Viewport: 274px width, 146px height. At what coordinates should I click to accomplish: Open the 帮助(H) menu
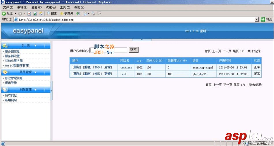pyautogui.click(x=79, y=7)
